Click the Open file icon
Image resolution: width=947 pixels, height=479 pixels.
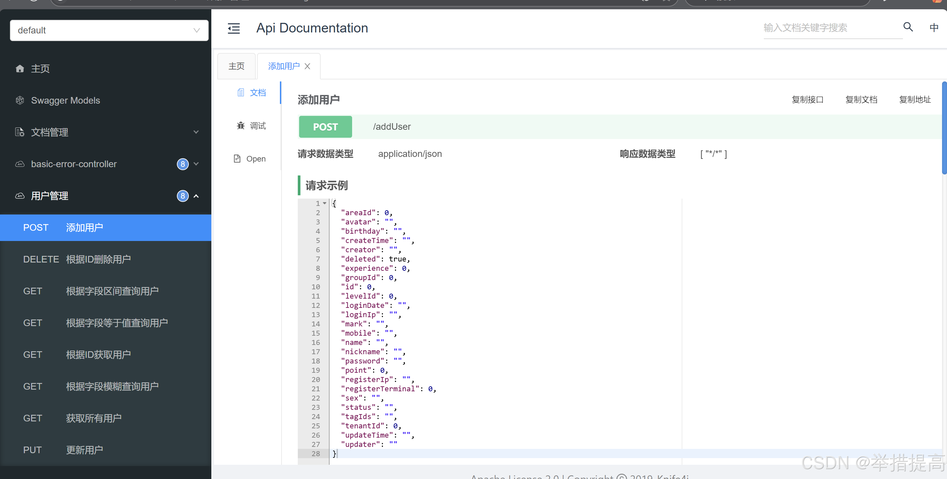pos(237,159)
